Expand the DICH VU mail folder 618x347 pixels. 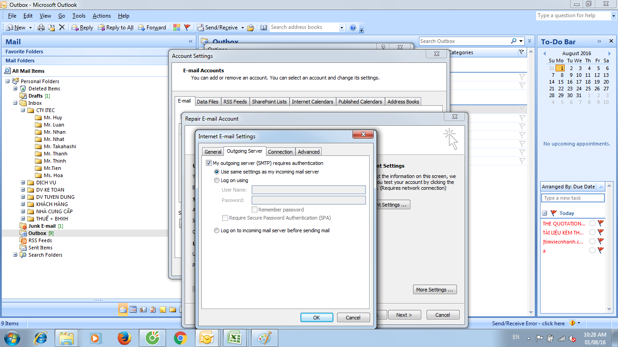coord(23,182)
